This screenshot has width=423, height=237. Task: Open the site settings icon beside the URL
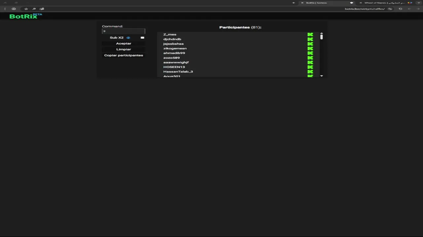point(390,9)
